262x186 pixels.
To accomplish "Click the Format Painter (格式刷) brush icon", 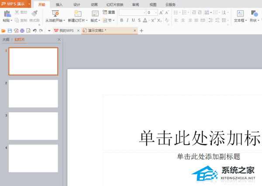I will coord(34,14).
